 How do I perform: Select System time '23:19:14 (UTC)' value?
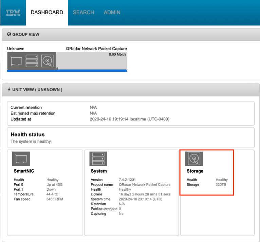point(141,199)
